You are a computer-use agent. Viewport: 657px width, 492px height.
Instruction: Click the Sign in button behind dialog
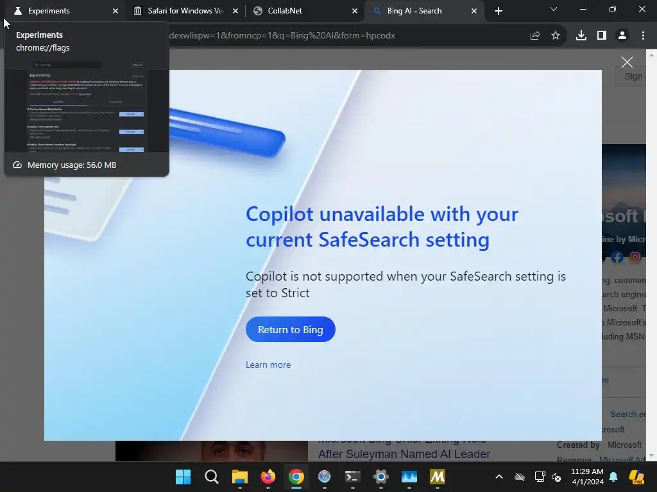coord(631,77)
